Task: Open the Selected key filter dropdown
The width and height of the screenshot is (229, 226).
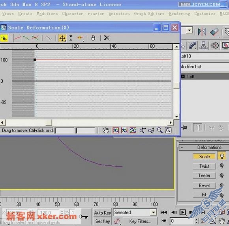Action: [x=153, y=213]
